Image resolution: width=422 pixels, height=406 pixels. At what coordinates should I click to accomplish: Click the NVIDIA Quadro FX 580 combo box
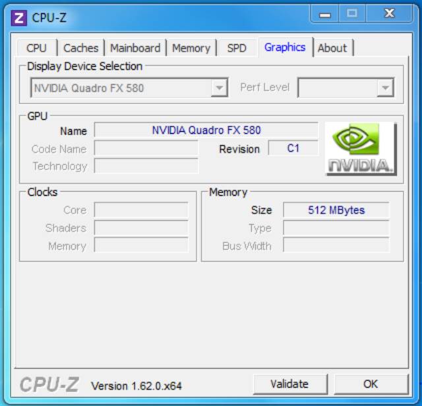coord(129,88)
